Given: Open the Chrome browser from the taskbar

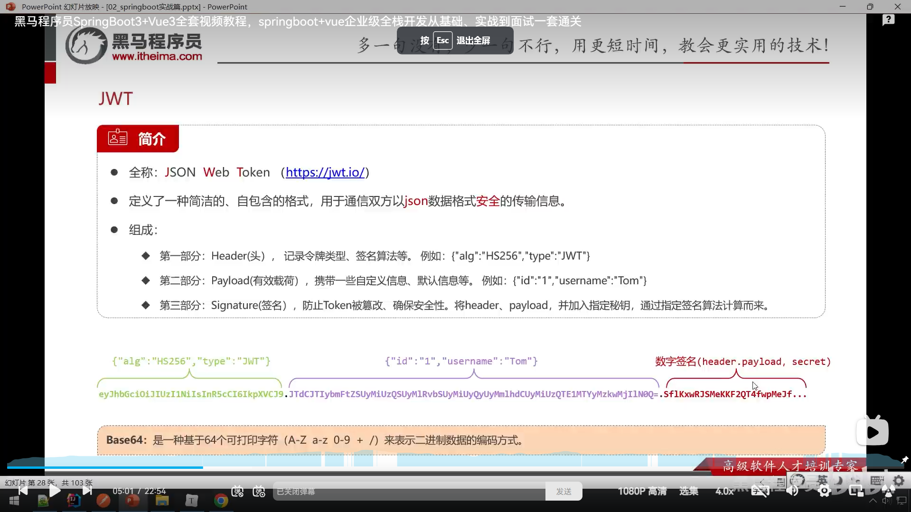Looking at the screenshot, I should point(220,501).
